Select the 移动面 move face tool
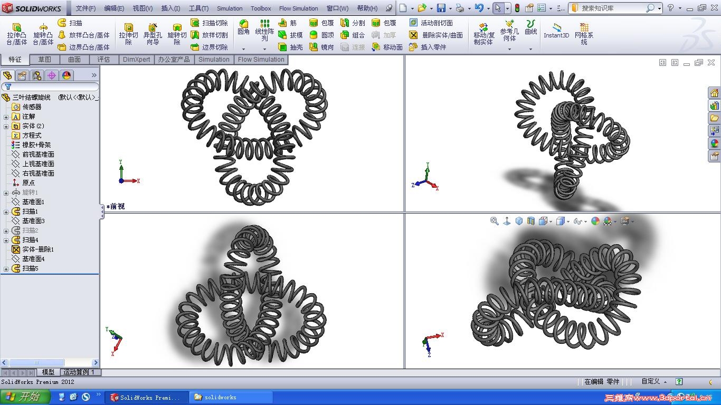The image size is (721, 405). click(x=387, y=47)
